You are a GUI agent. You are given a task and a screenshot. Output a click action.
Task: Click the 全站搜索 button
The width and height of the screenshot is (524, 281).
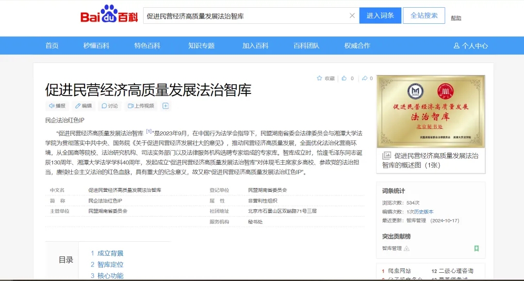[x=424, y=16]
